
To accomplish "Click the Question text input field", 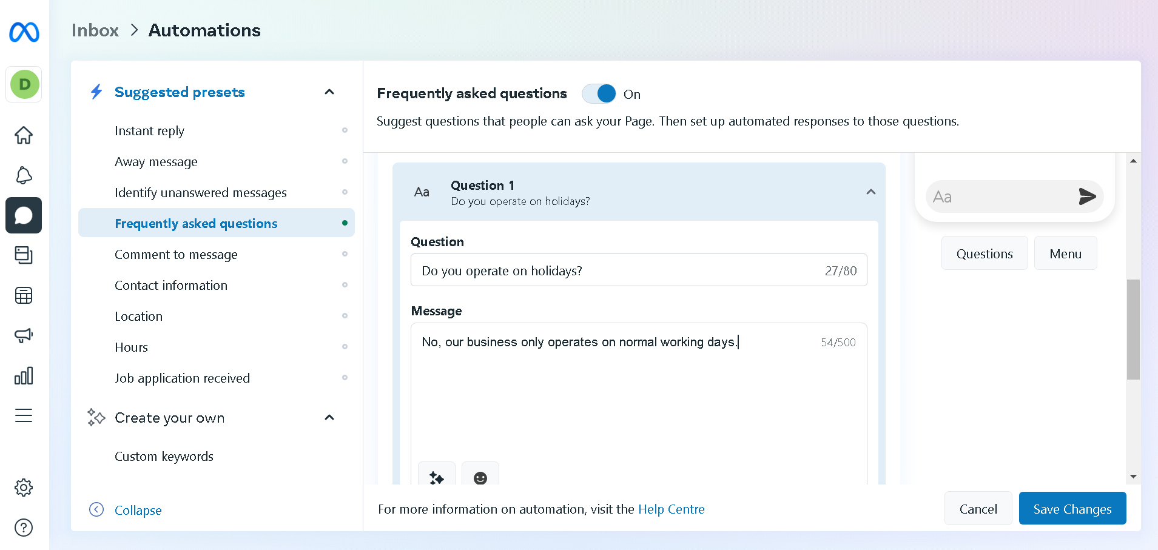I will coord(619,270).
